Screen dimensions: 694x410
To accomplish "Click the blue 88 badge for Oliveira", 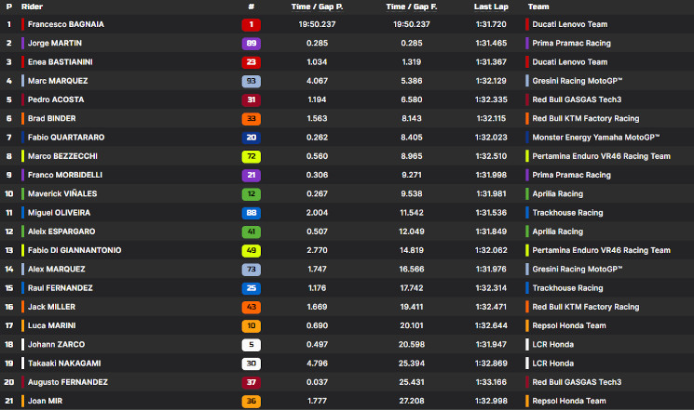I will 251,213.
